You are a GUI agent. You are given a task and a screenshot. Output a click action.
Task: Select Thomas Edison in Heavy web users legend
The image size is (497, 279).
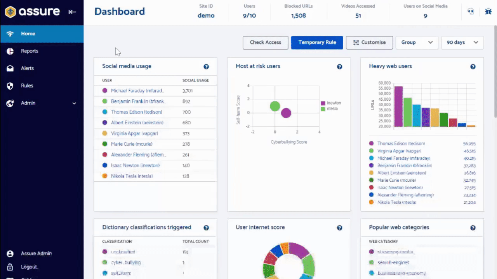click(401, 143)
